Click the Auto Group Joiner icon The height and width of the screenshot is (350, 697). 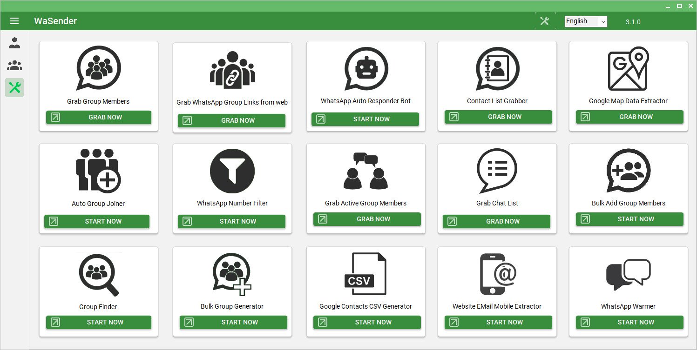point(98,171)
